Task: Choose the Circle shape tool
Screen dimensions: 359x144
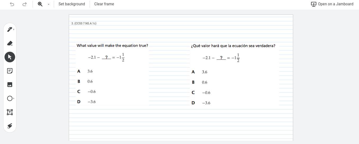Action: [10, 98]
